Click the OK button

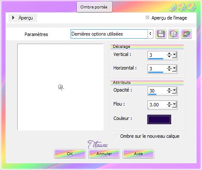70,153
